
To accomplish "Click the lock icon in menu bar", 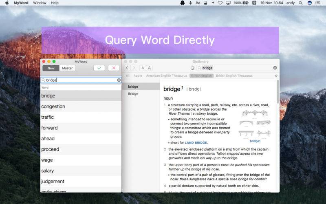I will point(205,3).
